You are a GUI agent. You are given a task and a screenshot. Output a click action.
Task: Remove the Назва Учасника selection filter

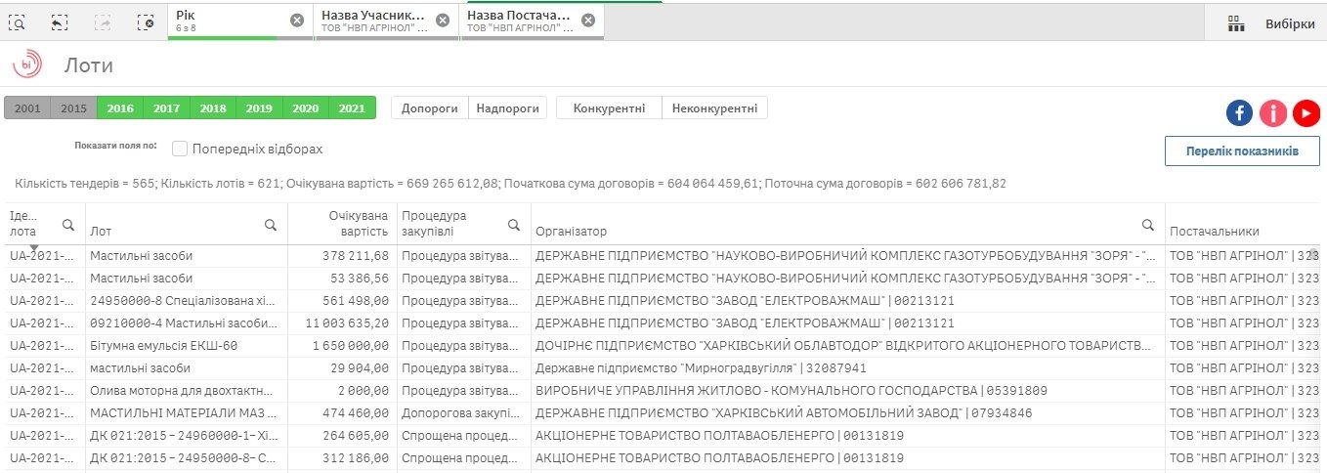pos(443,21)
